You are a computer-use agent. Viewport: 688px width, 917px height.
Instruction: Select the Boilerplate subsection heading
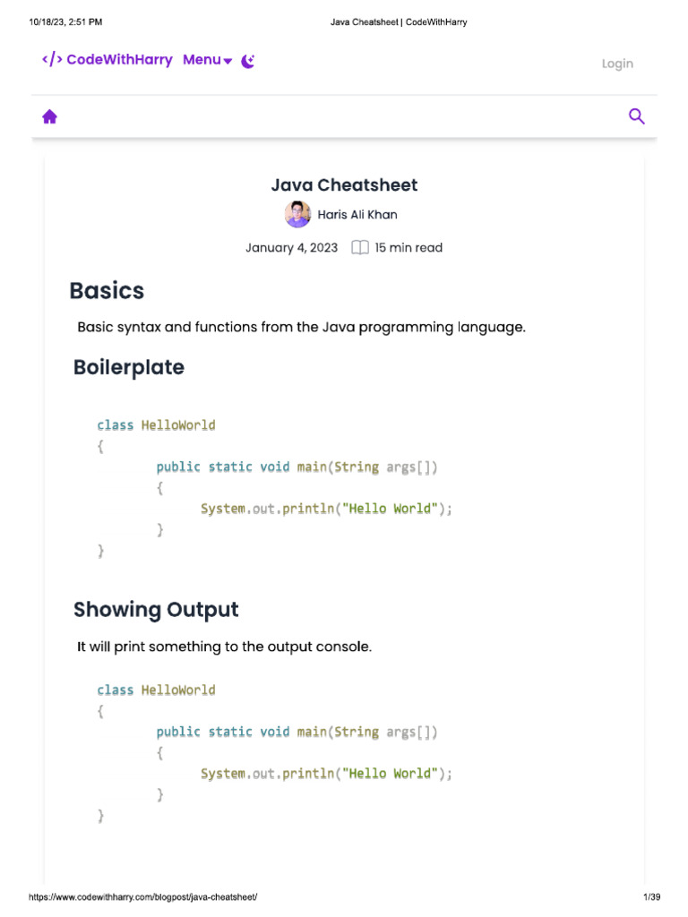point(129,367)
